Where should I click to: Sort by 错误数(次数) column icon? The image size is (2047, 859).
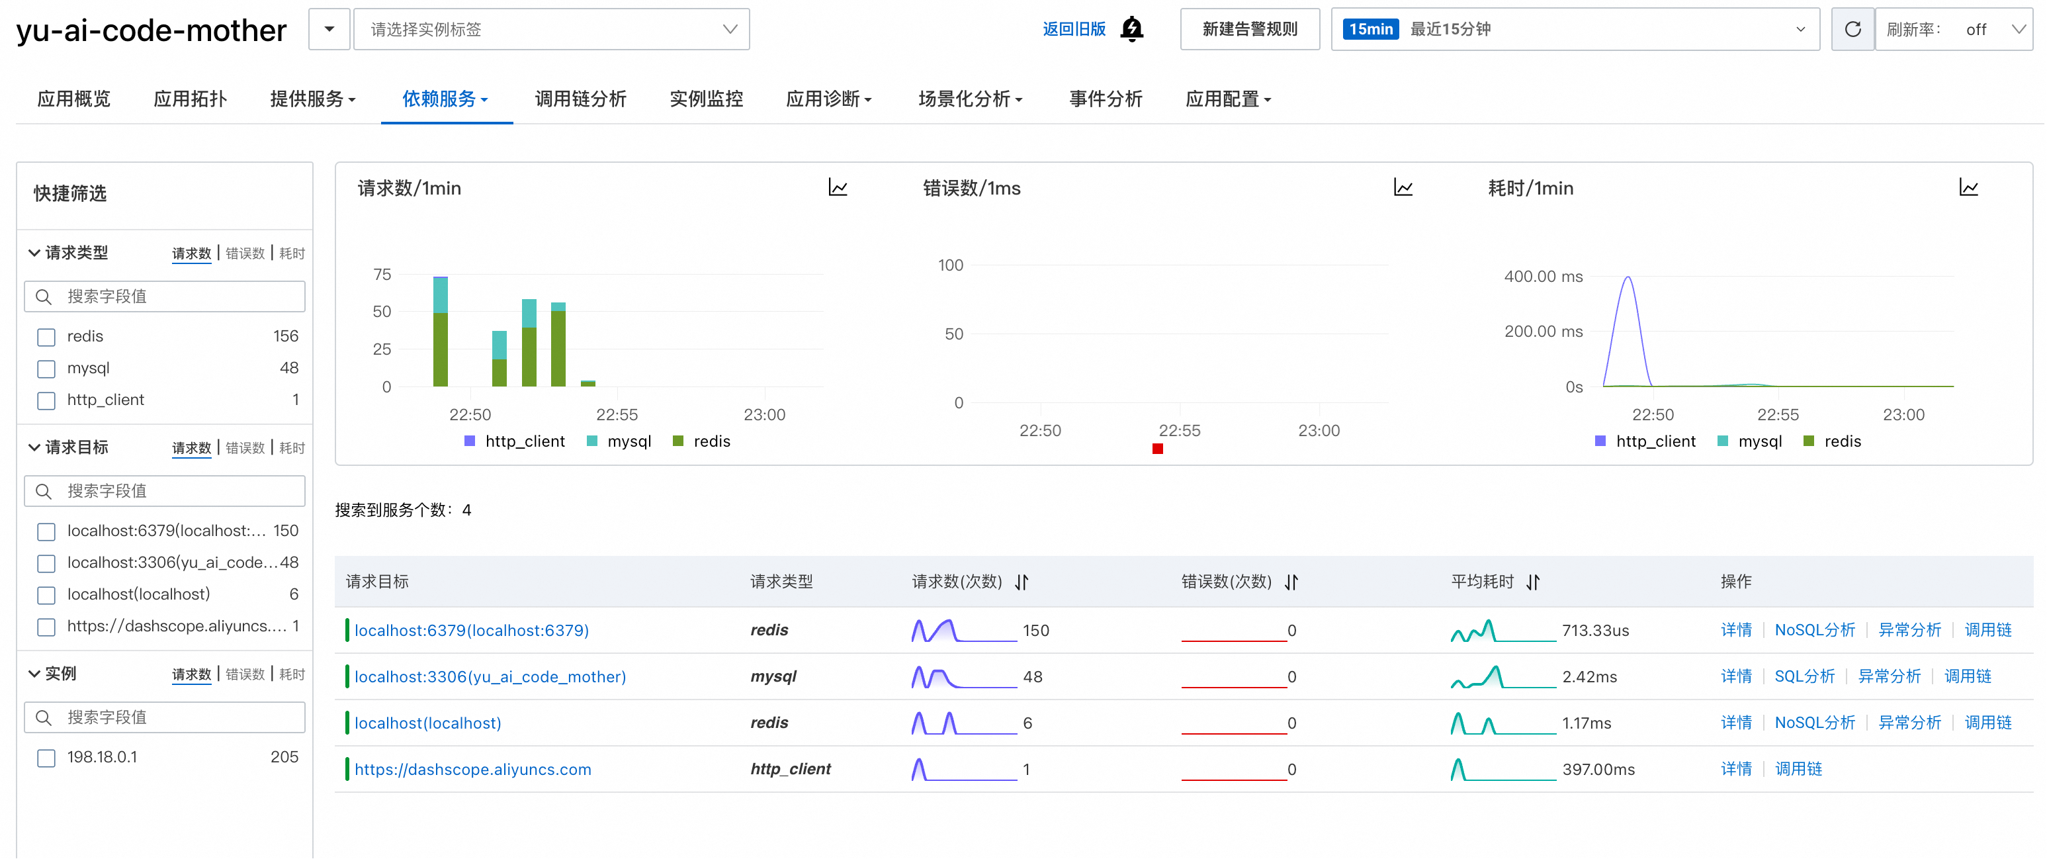pyautogui.click(x=1291, y=582)
